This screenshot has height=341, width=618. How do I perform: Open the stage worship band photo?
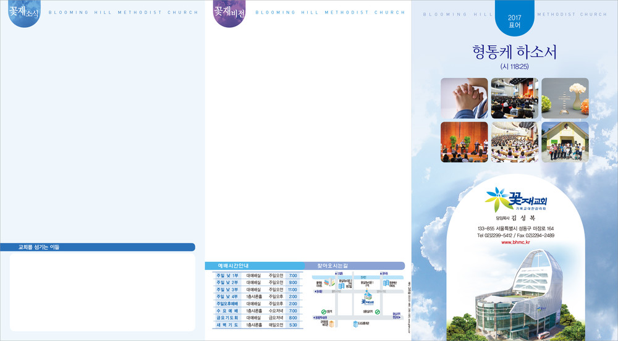[463, 142]
